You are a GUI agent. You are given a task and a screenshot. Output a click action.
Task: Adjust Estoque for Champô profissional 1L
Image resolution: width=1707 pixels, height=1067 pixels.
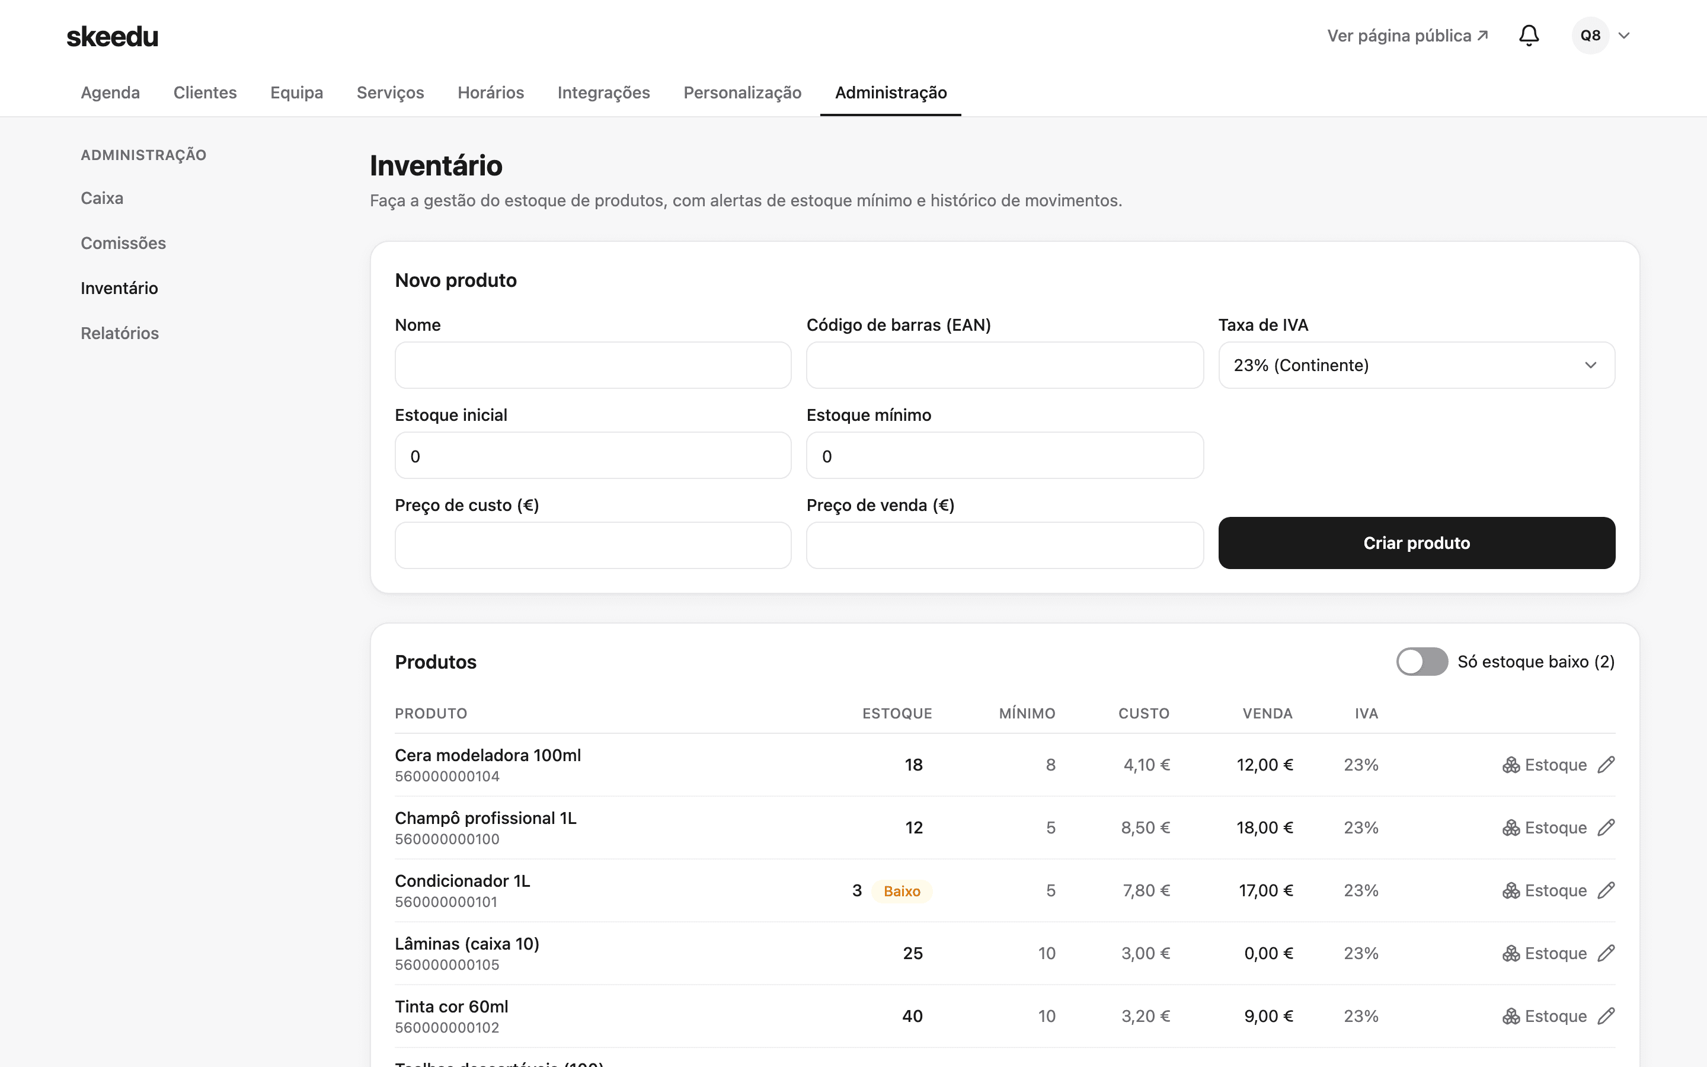point(1544,828)
